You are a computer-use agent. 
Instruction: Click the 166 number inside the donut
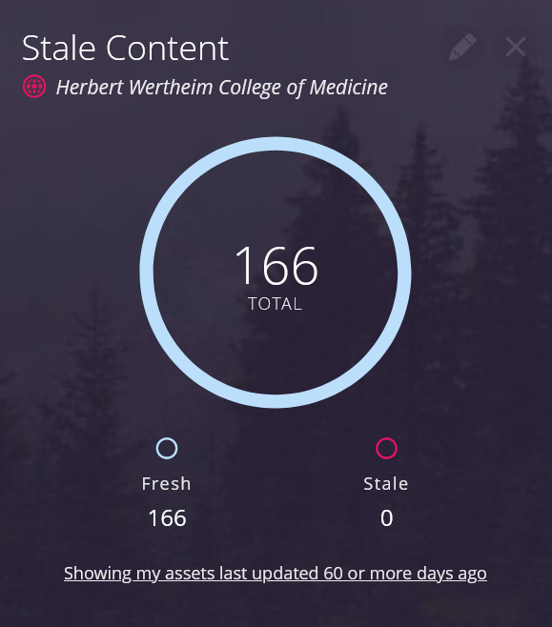tap(276, 266)
